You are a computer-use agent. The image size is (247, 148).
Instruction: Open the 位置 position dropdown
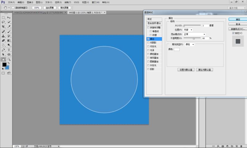point(188,30)
